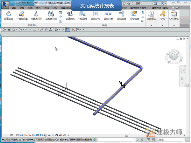Expand the 帮助 panel dropdown arrow
191x143 pixels.
pos(162,25)
